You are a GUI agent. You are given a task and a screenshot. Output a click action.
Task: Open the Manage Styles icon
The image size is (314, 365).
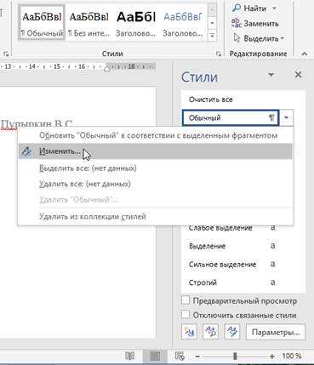point(232,332)
